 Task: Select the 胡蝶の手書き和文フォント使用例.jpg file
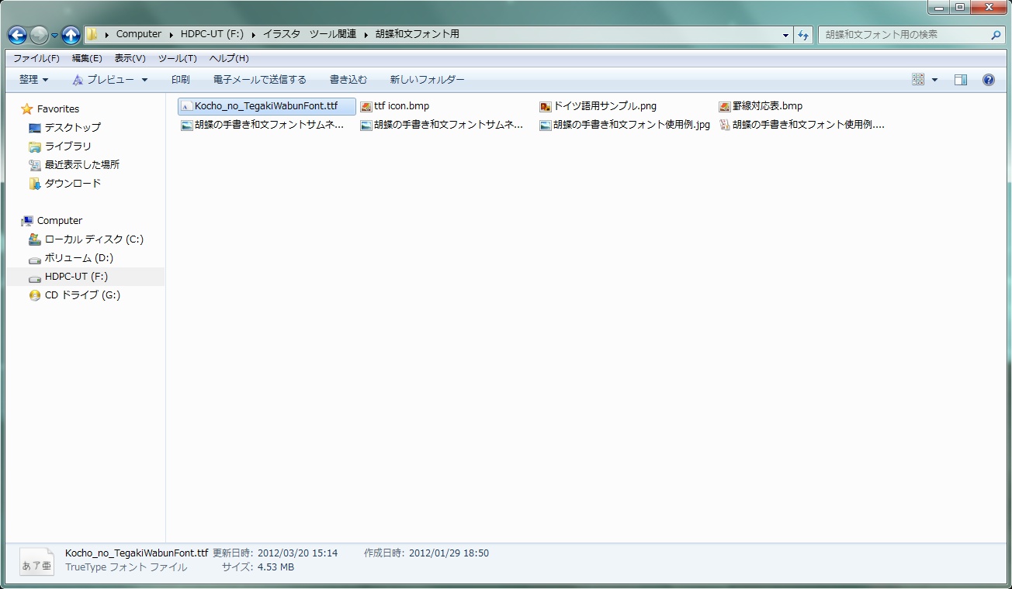[x=626, y=125]
